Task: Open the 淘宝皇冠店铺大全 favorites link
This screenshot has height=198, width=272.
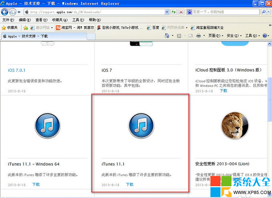Action: point(207,28)
